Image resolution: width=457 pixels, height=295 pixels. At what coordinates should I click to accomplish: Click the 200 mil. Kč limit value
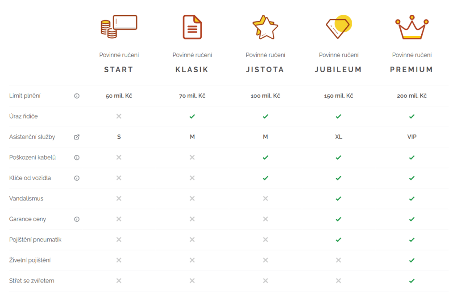411,96
